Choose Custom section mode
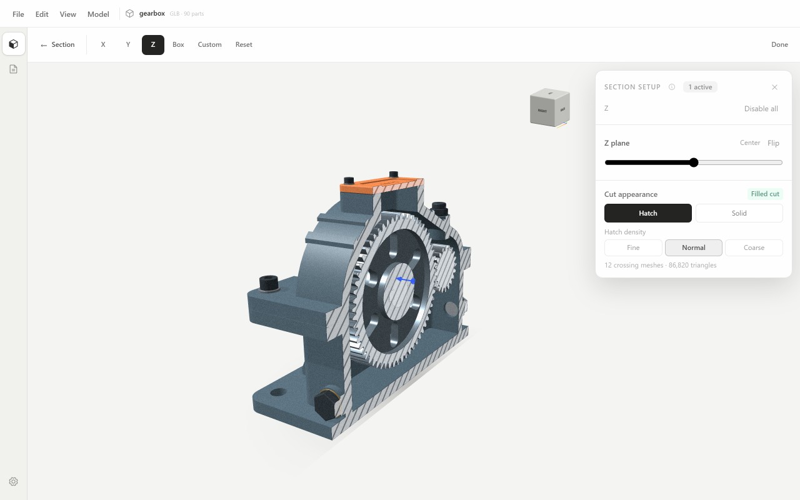This screenshot has width=800, height=500. tap(209, 44)
